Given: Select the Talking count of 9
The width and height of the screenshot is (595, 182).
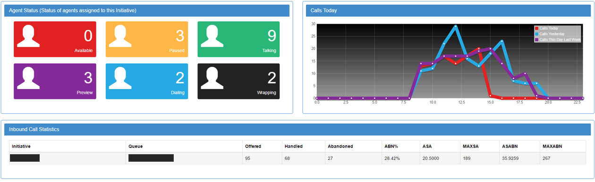Looking at the screenshot, I should [272, 36].
